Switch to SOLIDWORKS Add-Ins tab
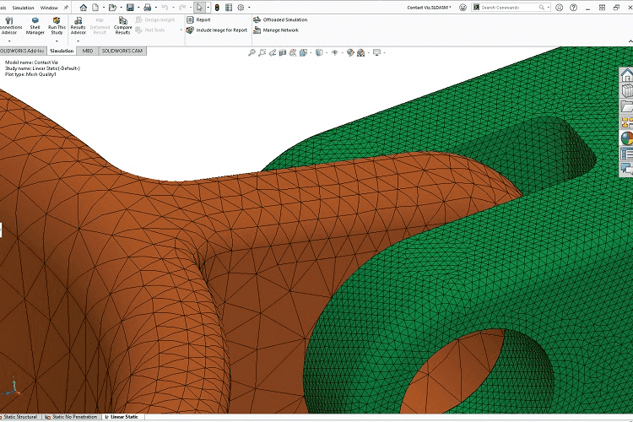633x422 pixels. click(x=22, y=51)
